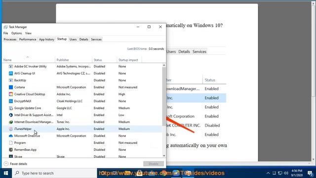Sort by the Name column header

[29, 60]
